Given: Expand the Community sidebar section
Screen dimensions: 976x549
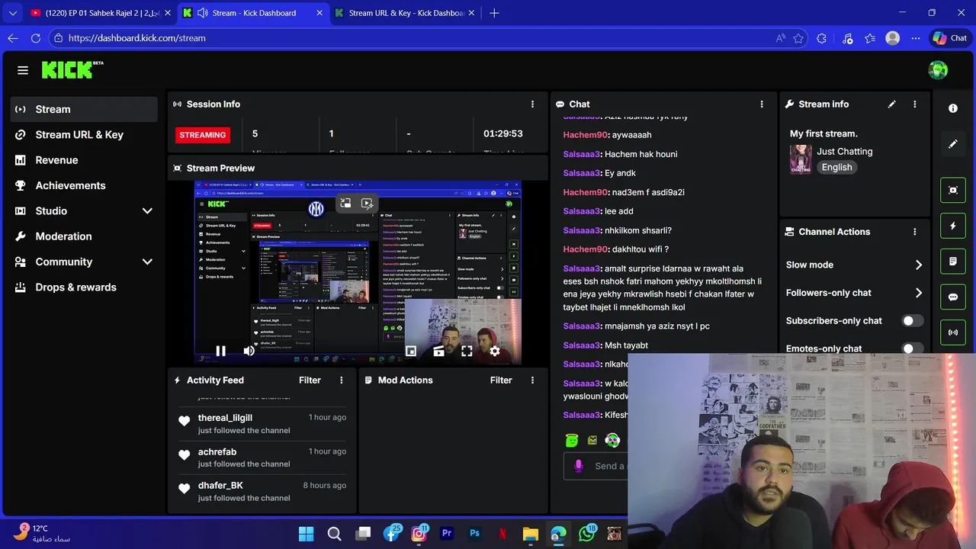Looking at the screenshot, I should [x=147, y=262].
